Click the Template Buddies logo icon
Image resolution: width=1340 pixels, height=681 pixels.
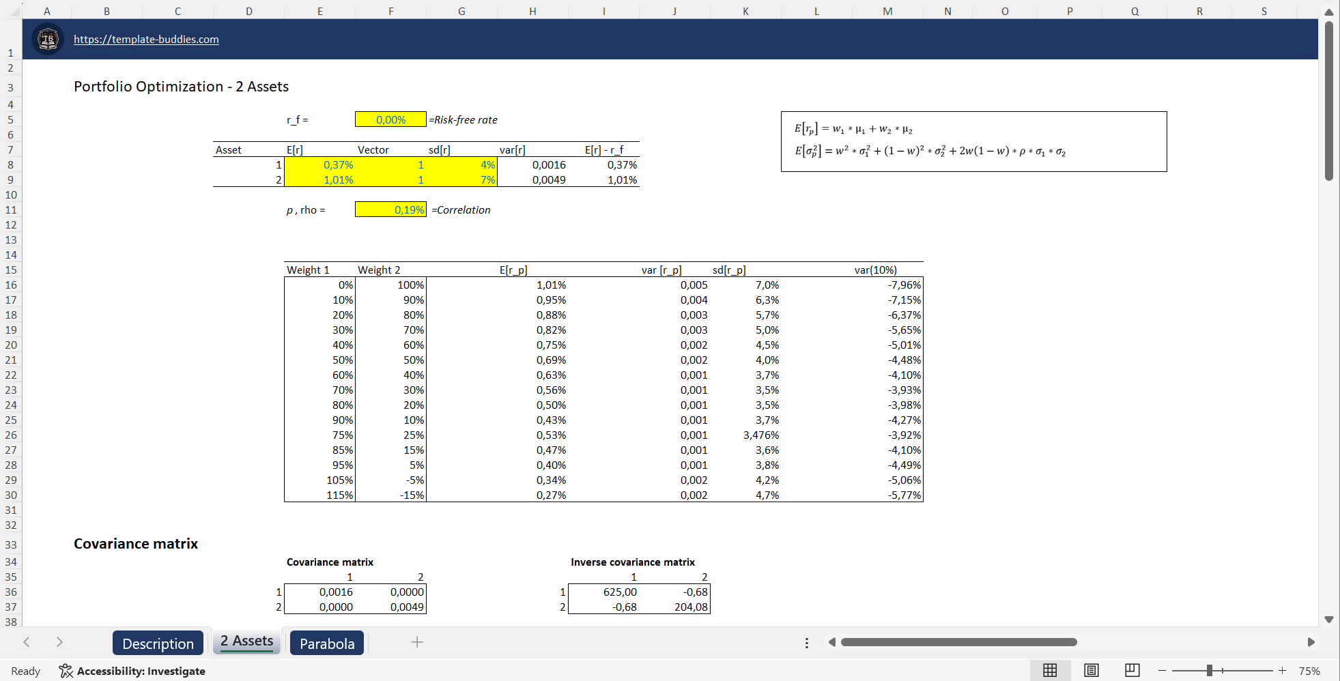point(48,39)
